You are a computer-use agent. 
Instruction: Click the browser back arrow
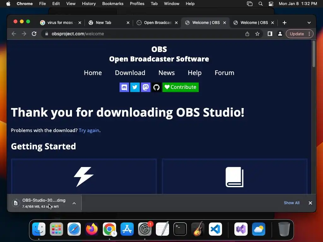(x=14, y=34)
